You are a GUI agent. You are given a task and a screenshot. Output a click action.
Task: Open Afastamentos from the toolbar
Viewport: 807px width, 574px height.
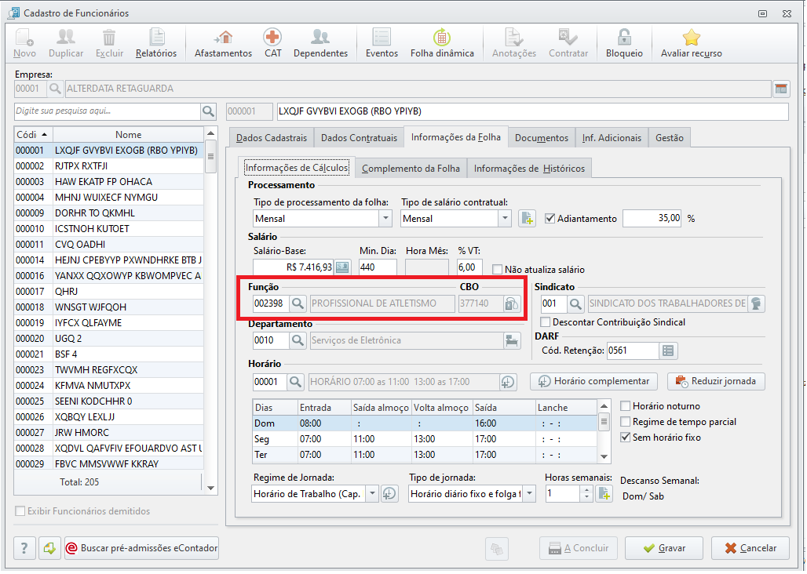[x=224, y=42]
